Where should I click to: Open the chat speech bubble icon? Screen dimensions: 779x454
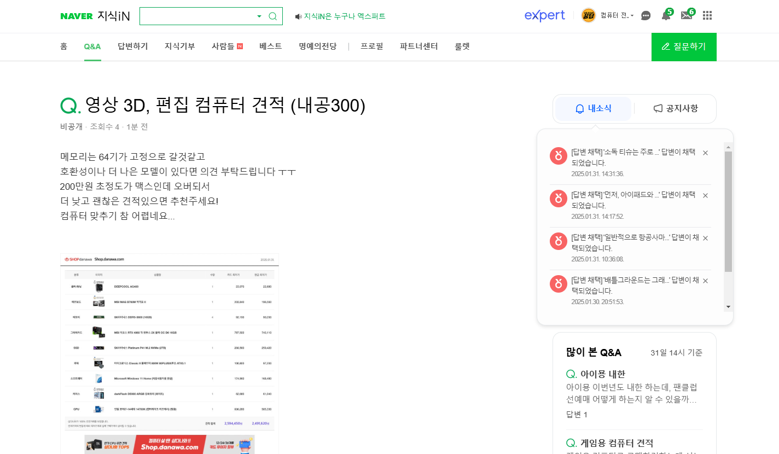(x=646, y=15)
